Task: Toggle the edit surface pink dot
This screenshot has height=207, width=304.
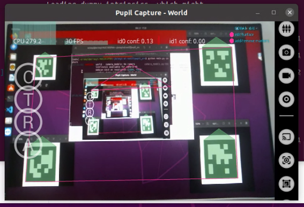Action: (x=232, y=35)
